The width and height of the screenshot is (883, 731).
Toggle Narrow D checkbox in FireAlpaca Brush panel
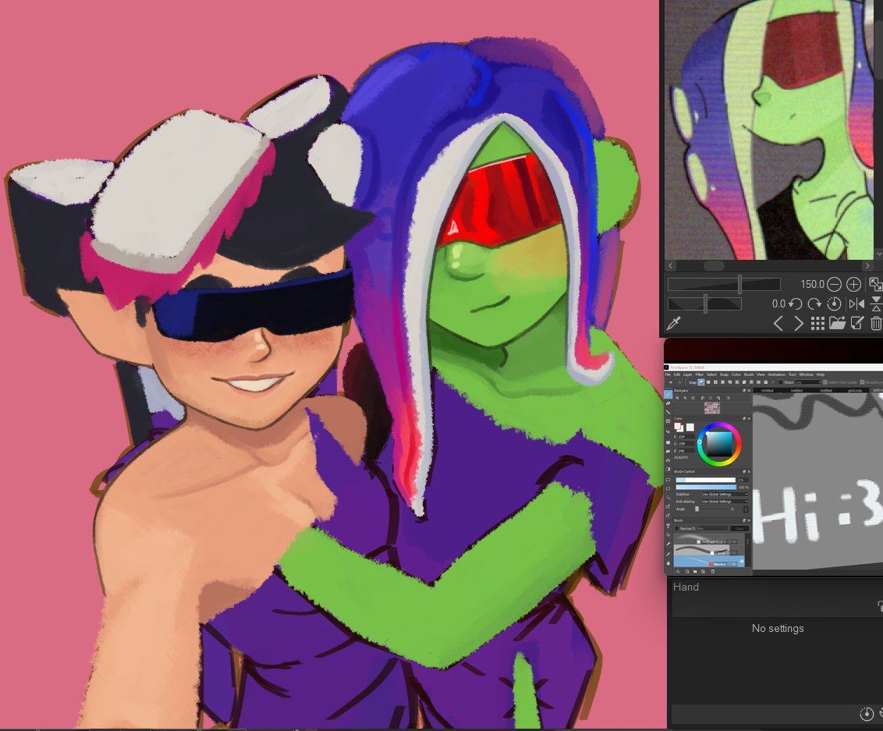tap(677, 529)
